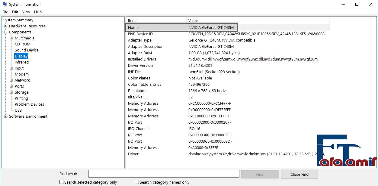The height and width of the screenshot is (186, 378).
Task: Click the Close Find button
Action: [x=300, y=174]
